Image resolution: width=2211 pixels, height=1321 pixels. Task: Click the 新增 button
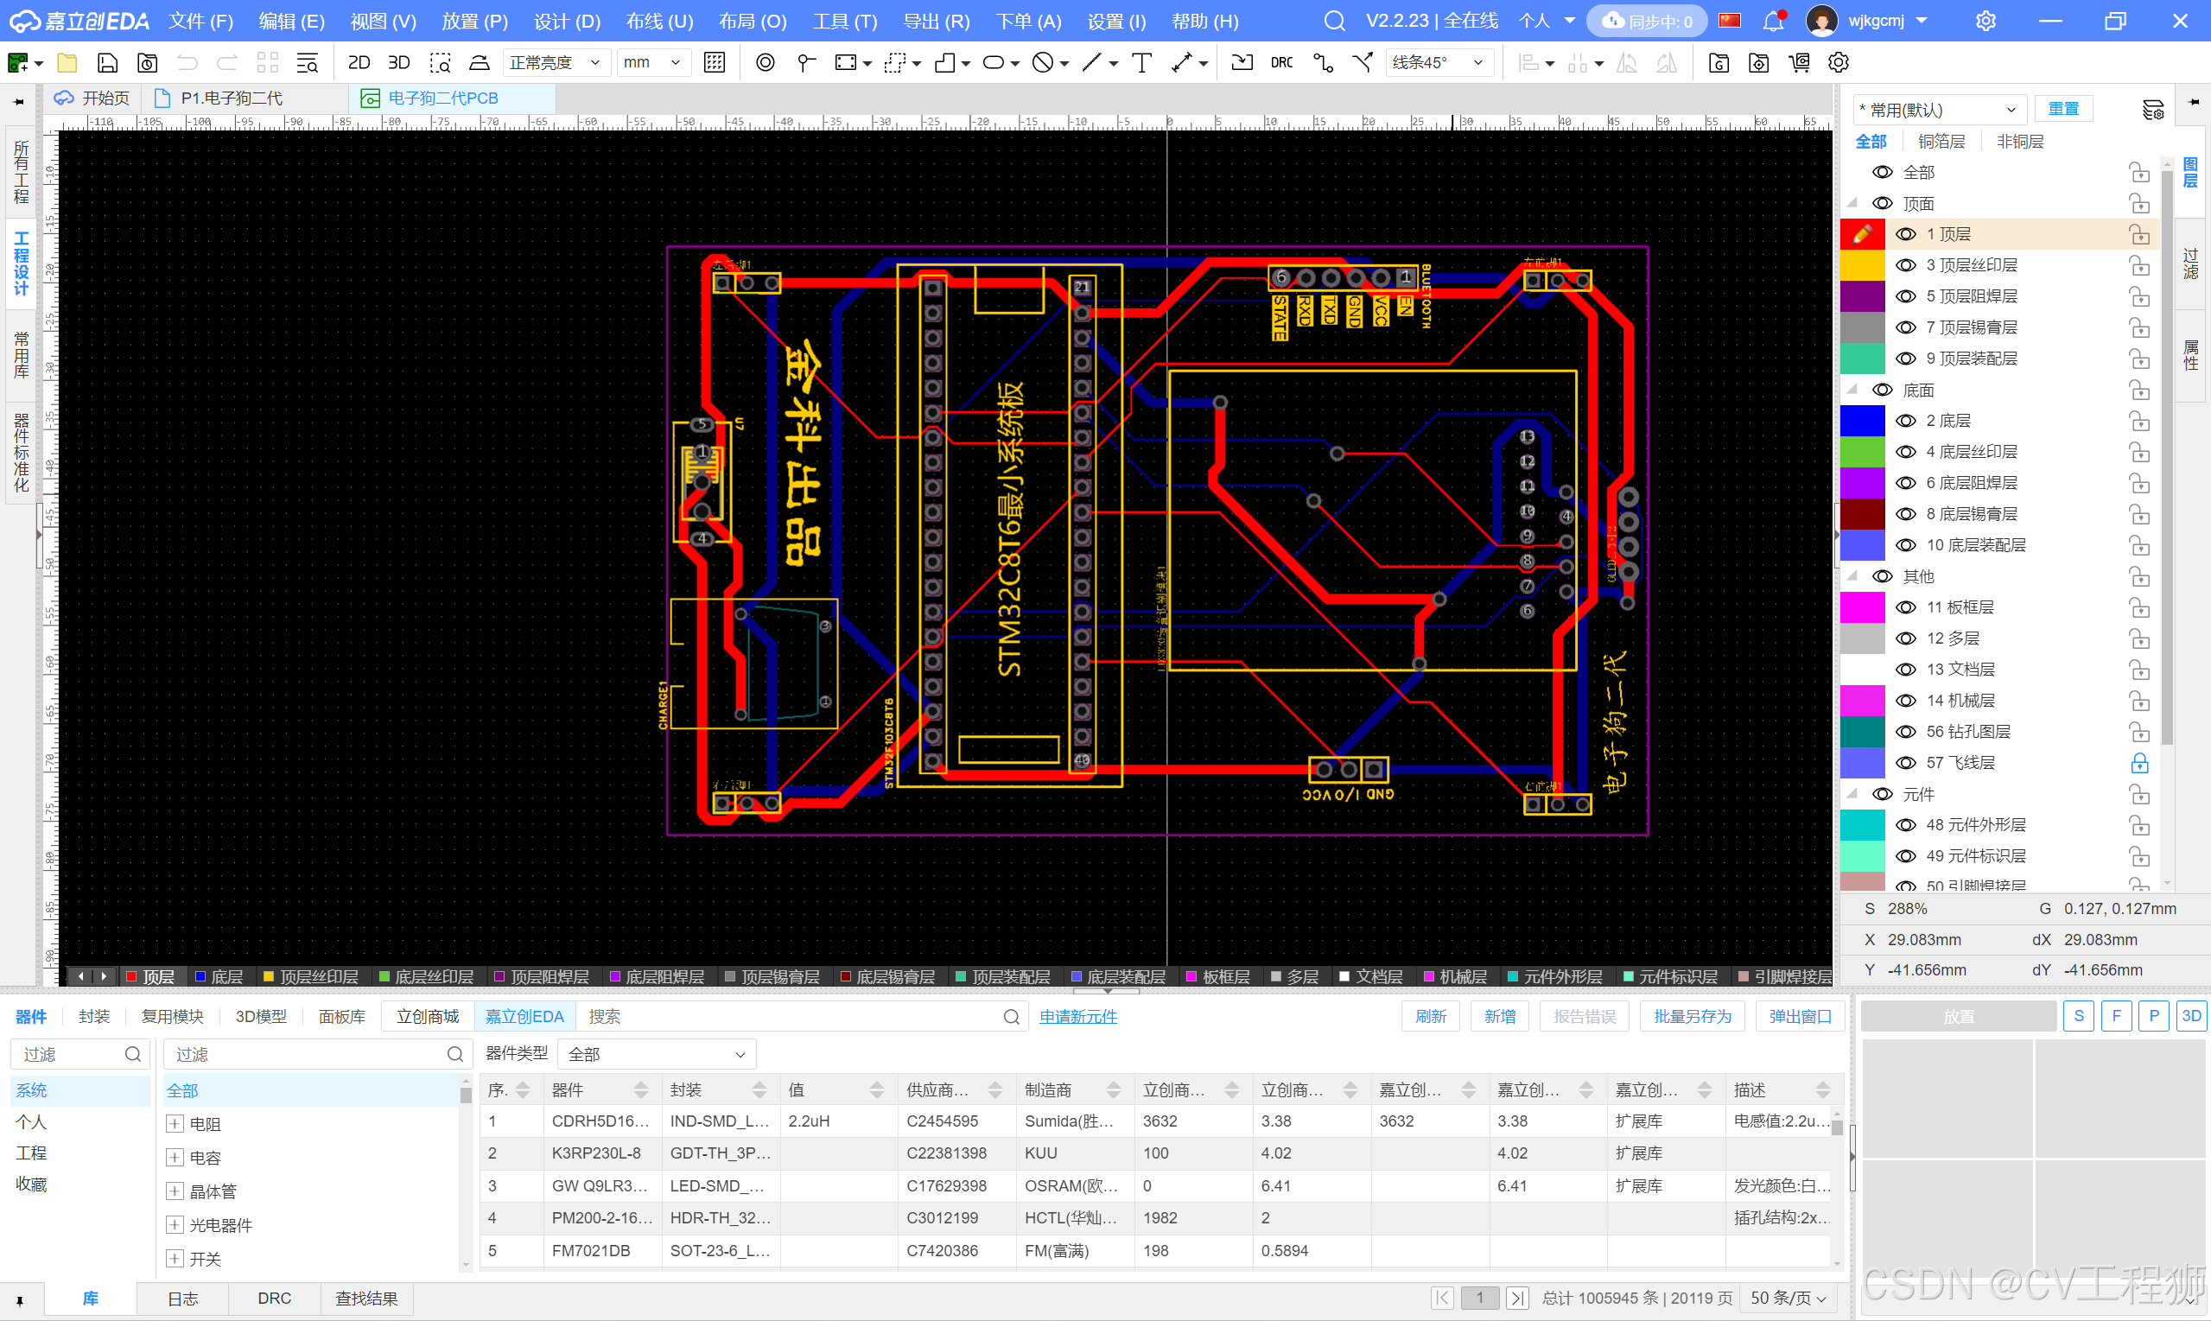pos(1499,1016)
